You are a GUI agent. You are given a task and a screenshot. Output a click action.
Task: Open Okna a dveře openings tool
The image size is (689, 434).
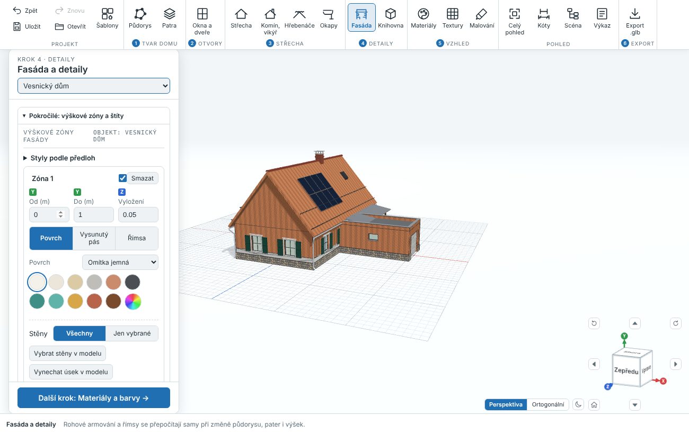[x=202, y=21]
